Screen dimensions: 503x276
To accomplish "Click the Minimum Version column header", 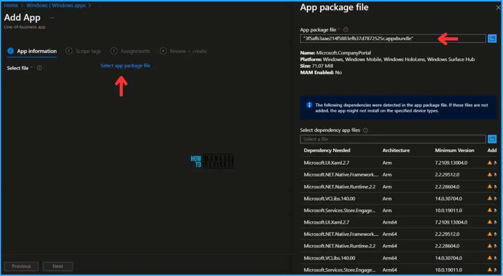I will point(454,151).
